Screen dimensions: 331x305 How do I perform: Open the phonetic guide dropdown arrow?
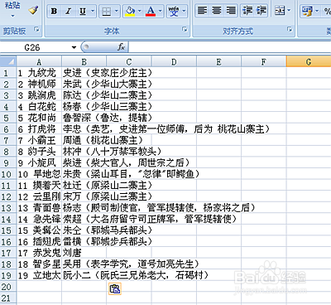(x=184, y=12)
